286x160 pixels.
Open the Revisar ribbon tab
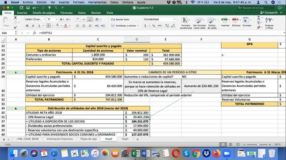click(x=96, y=13)
